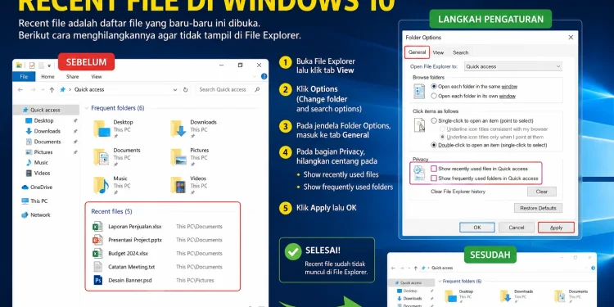
Task: Click the Search Quick access field
Action: pos(228,90)
